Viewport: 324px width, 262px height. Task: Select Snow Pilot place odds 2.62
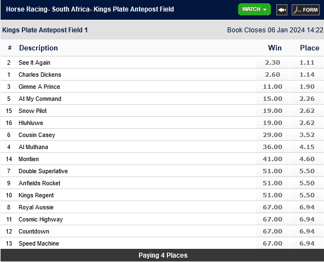[307, 111]
